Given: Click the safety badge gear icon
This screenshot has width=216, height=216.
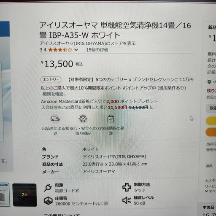Looking at the screenshot, I should pos(83,119).
